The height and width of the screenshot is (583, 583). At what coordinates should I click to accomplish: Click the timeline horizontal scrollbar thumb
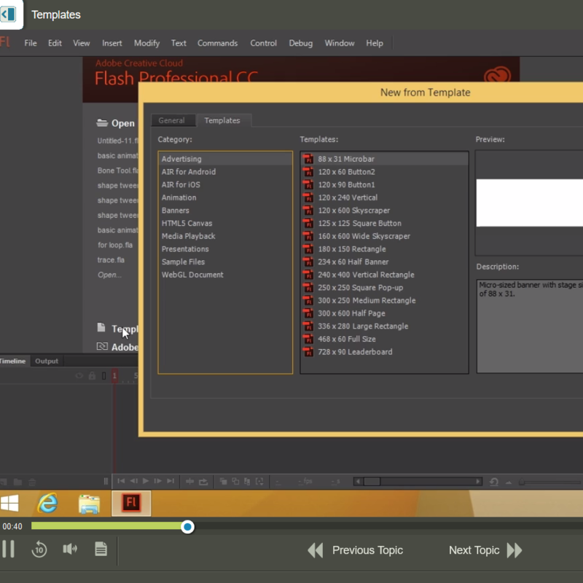pos(372,482)
